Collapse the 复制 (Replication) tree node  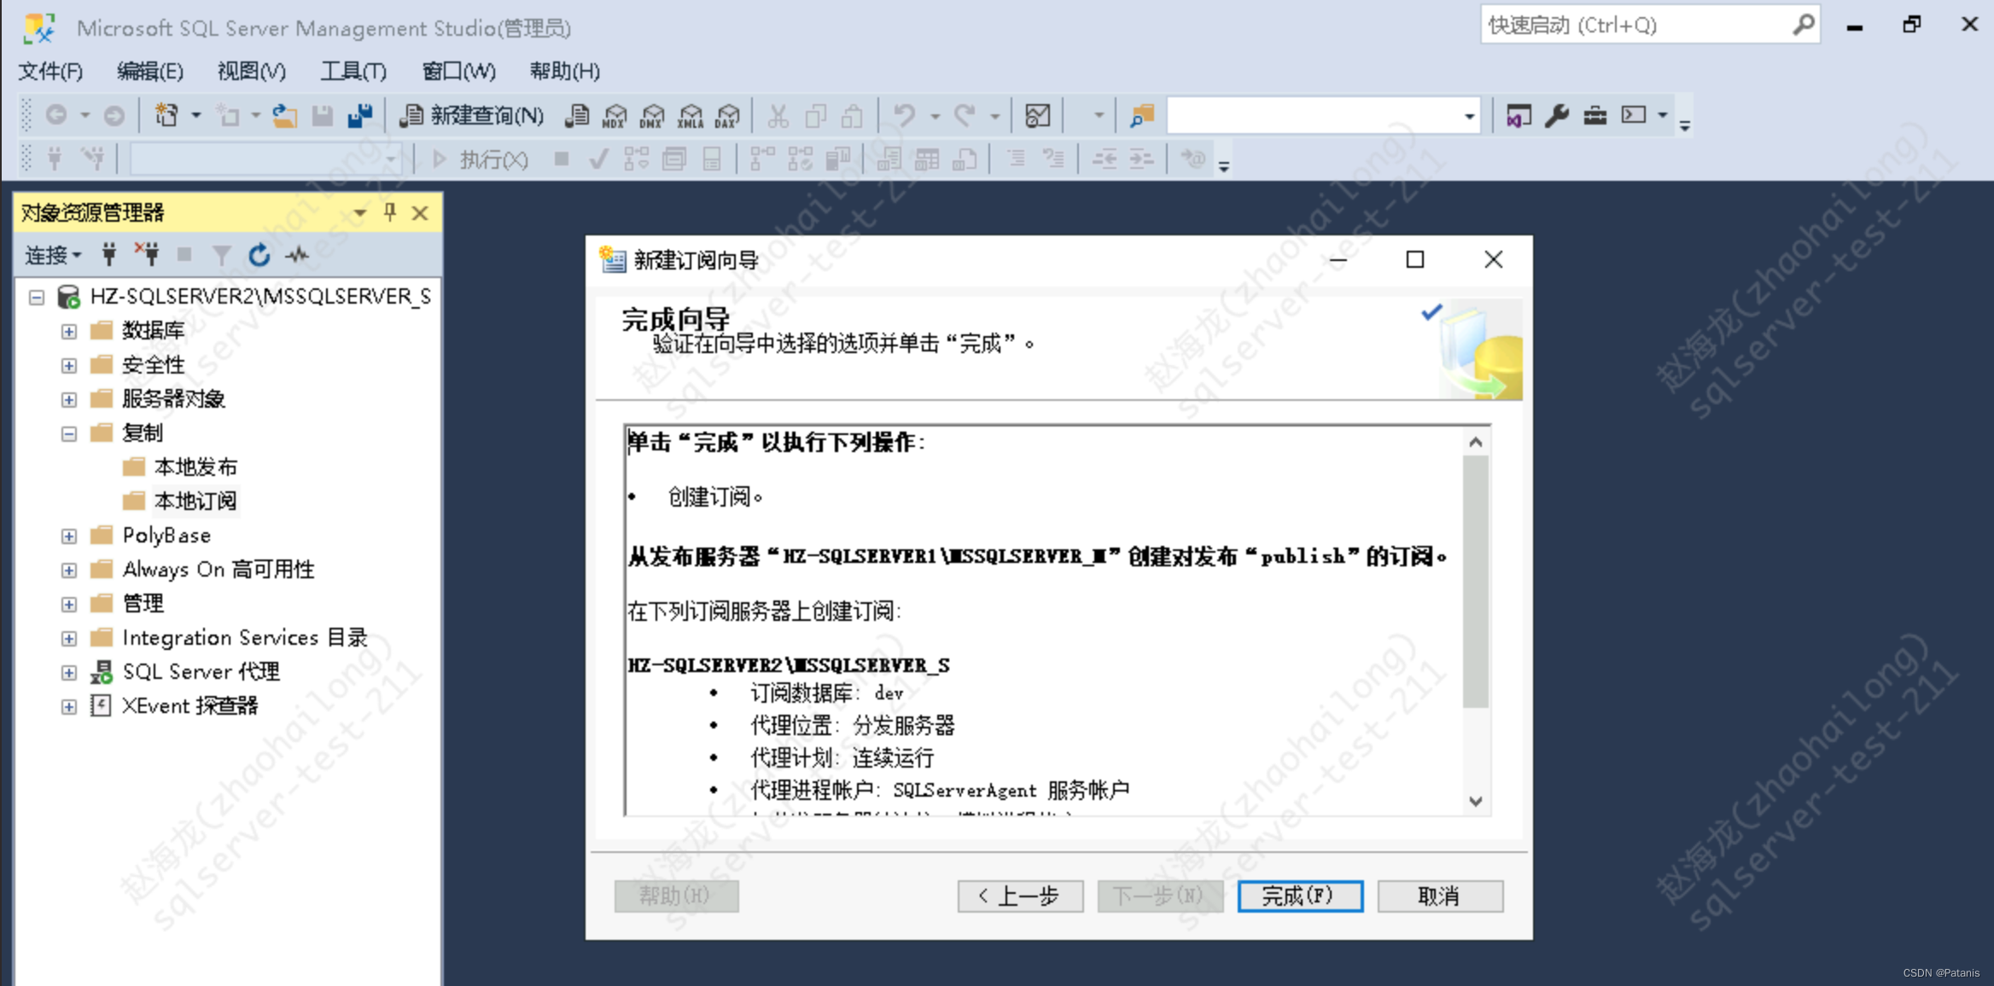[69, 433]
